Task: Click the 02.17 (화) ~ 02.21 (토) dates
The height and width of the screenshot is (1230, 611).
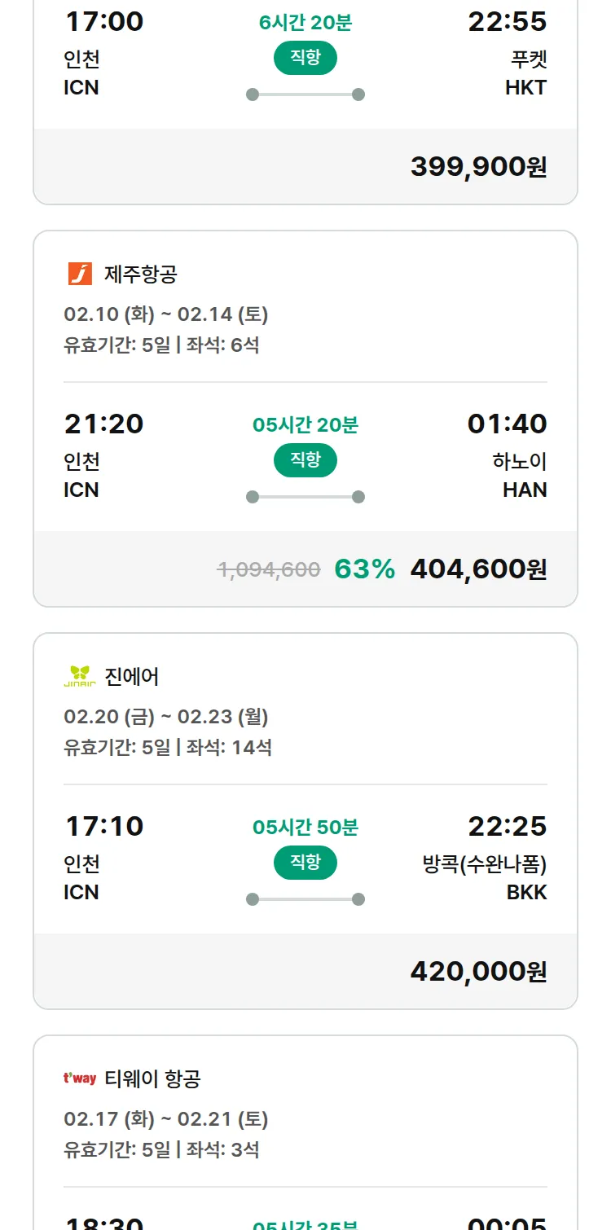Action: tap(166, 1119)
